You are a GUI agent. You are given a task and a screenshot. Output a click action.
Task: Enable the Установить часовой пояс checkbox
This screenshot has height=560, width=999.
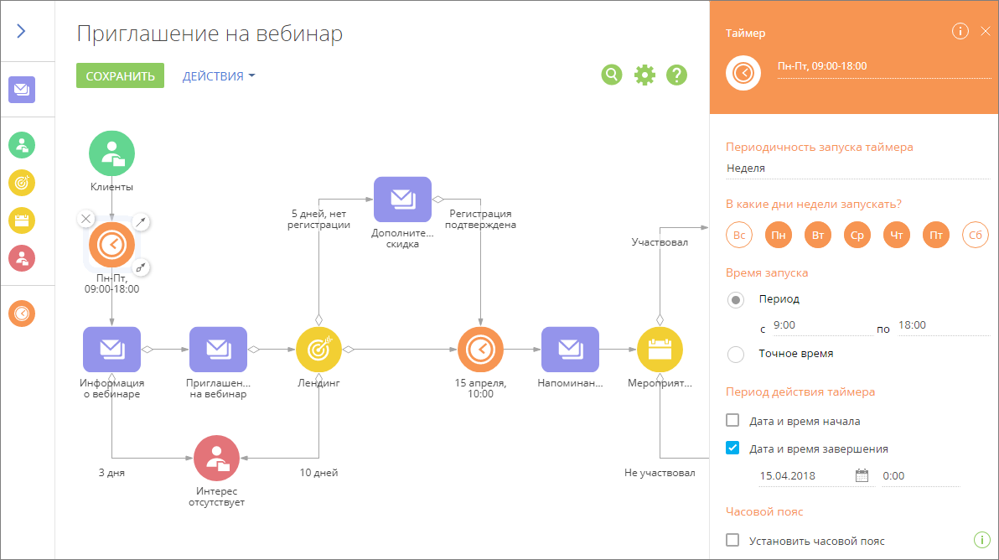coord(732,540)
